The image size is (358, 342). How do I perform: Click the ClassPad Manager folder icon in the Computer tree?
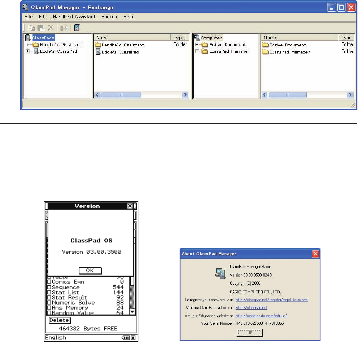click(205, 51)
